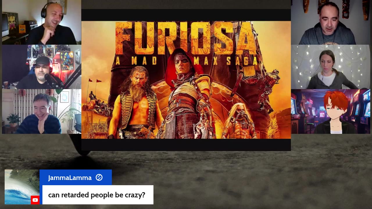The image size is (372, 209).
Task: Select webcam feed of man in striped sweater
Action: pos(42,111)
